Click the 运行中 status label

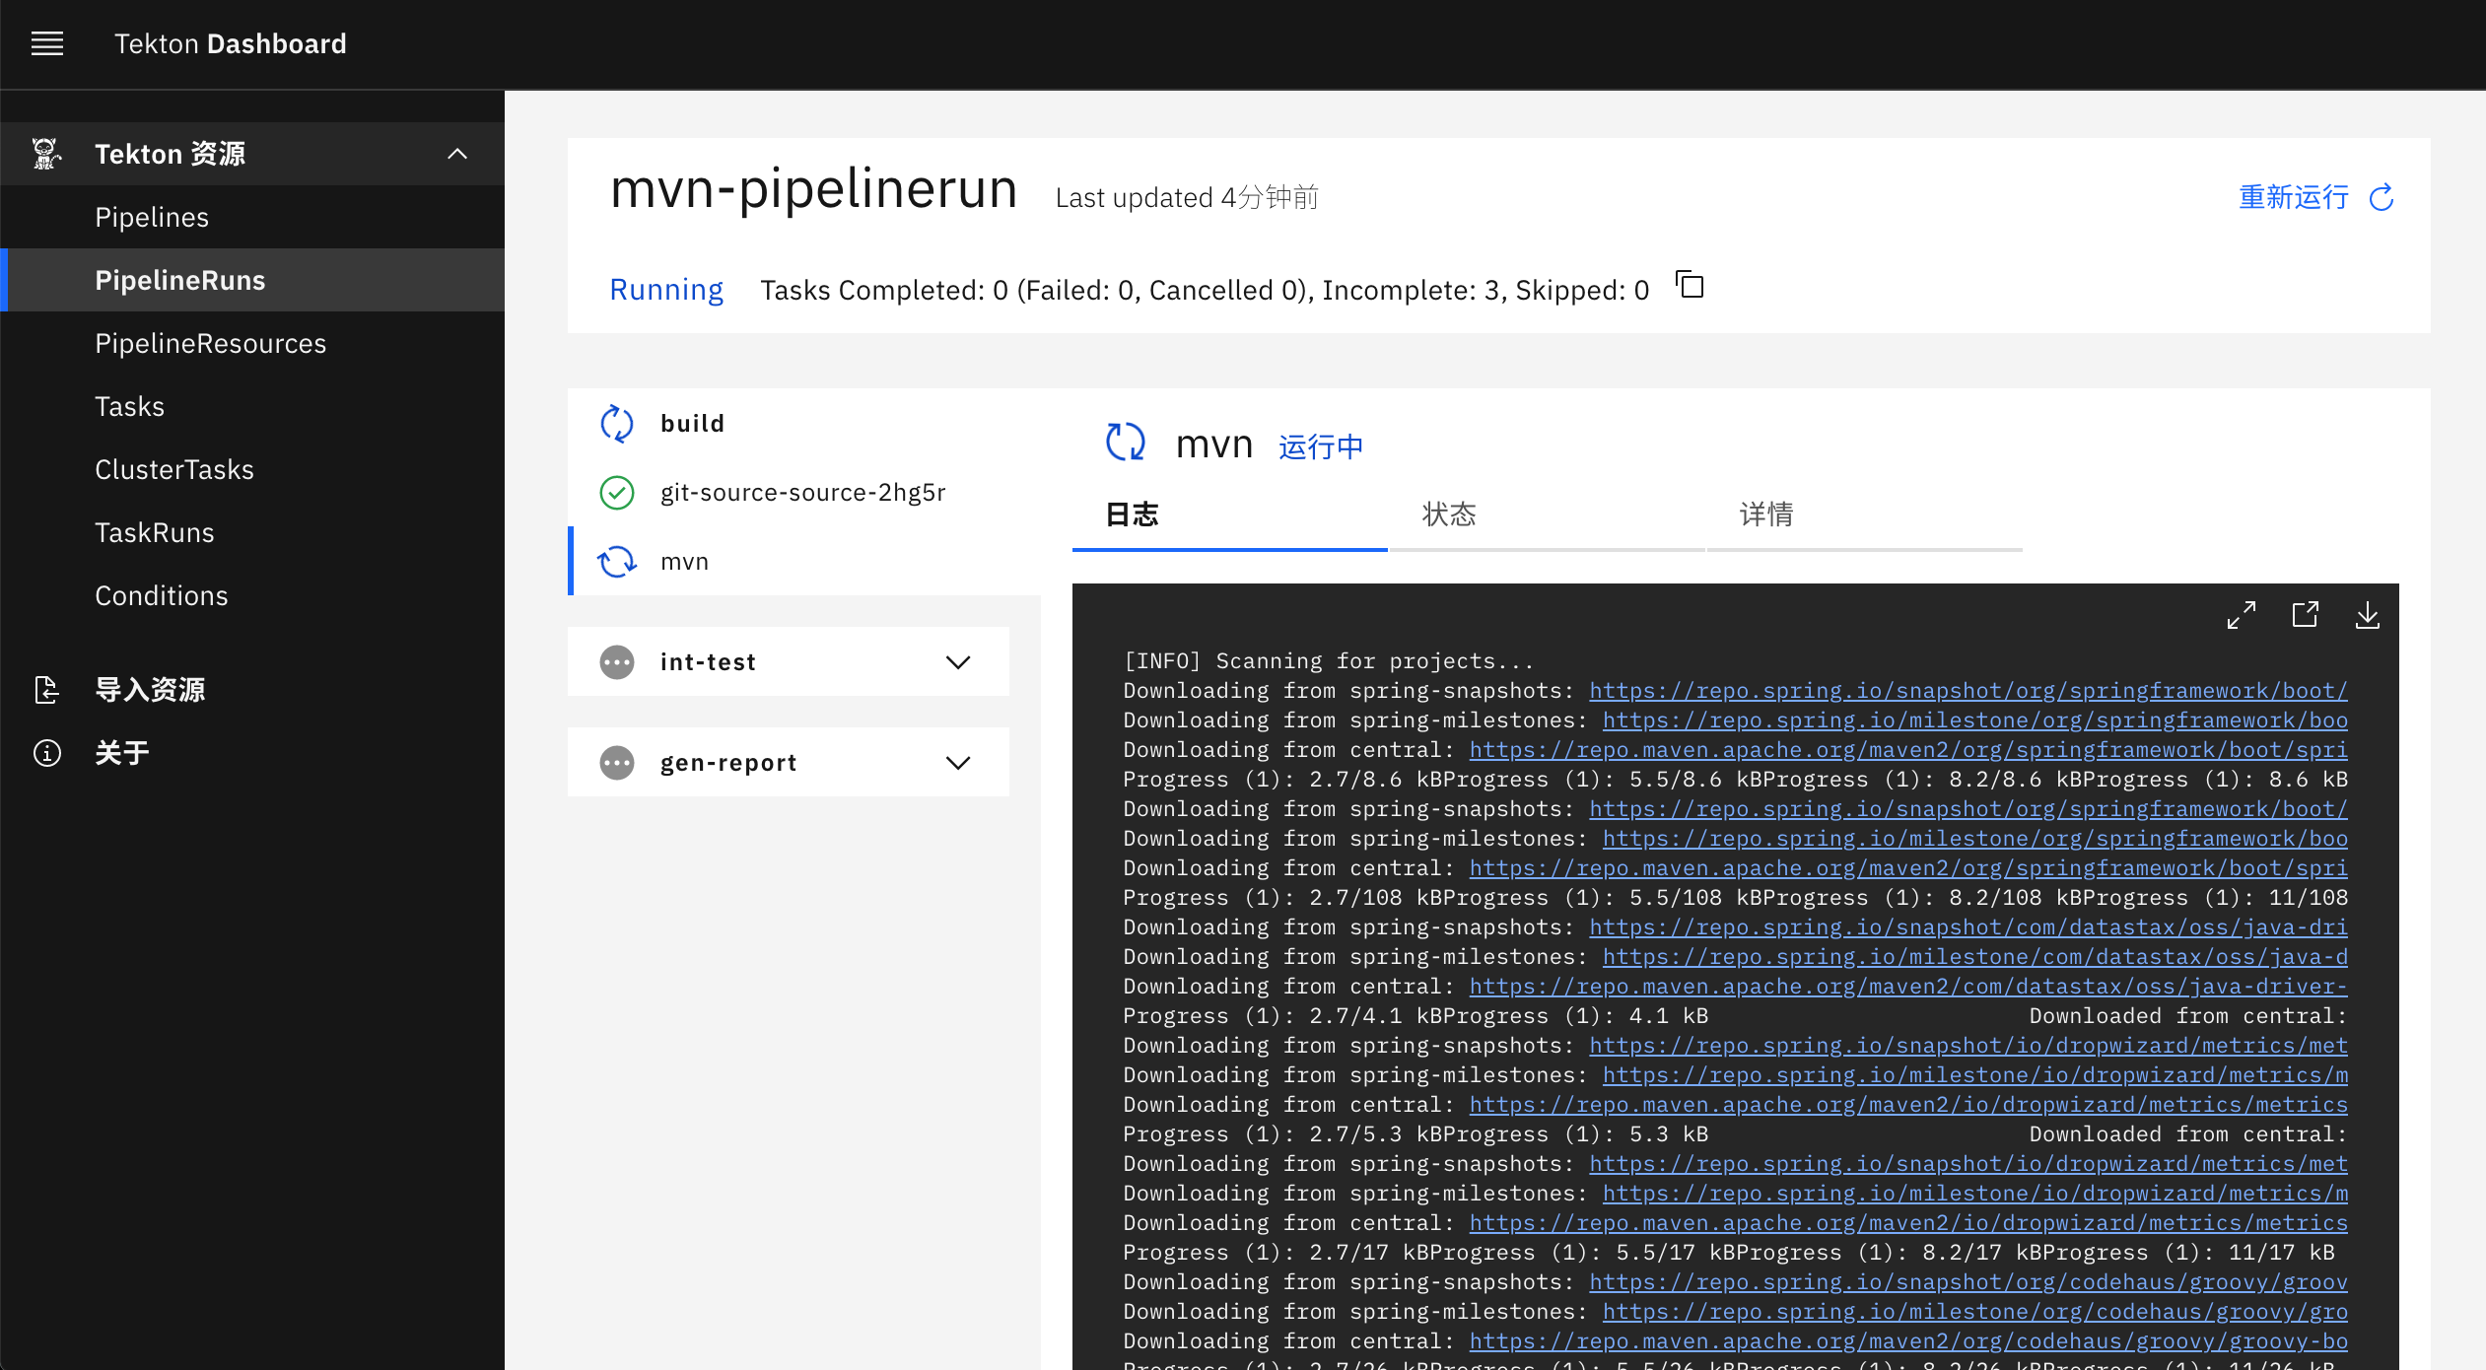click(1321, 446)
